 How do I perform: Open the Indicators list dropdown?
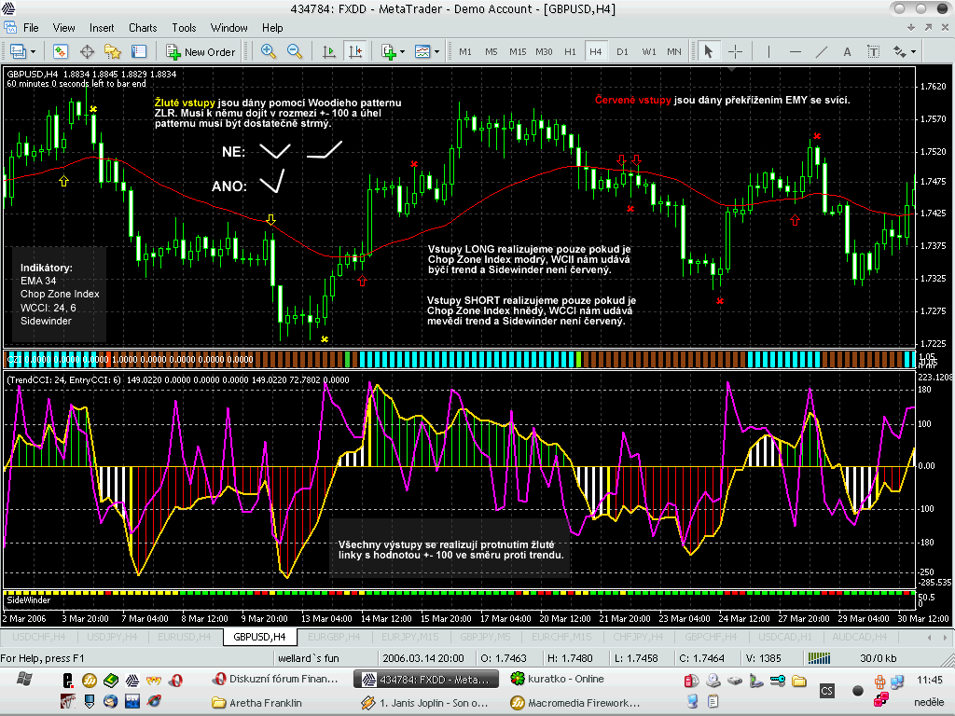402,51
